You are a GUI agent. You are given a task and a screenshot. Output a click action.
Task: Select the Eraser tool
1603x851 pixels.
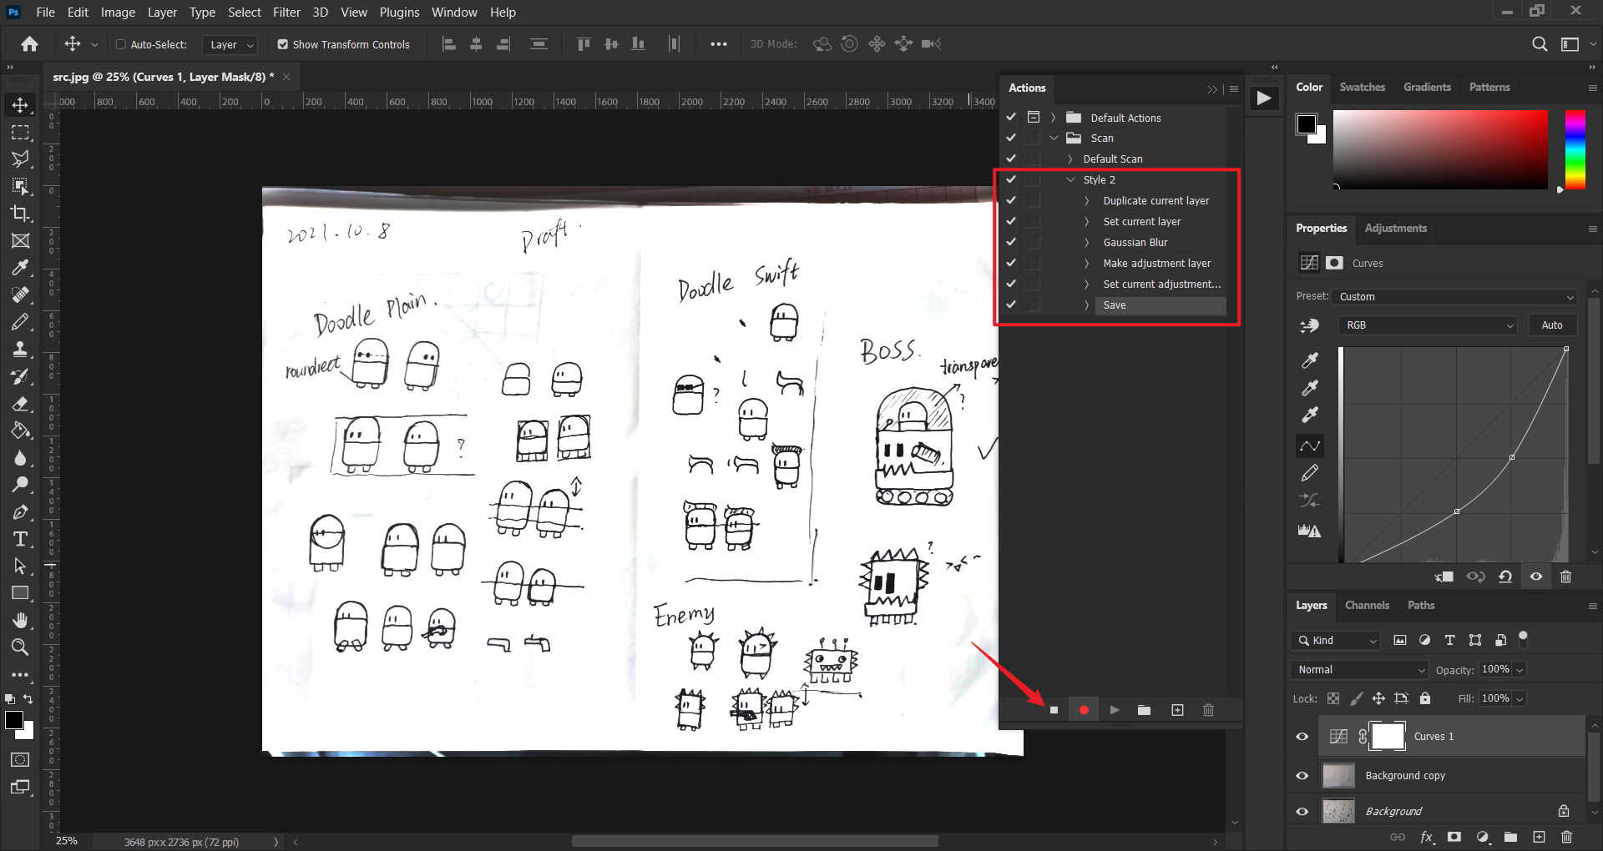[20, 404]
